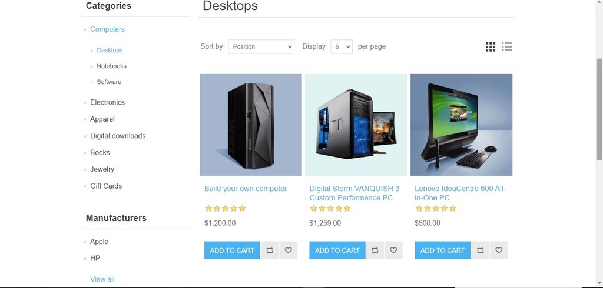Add Build your own computer to cart
The height and width of the screenshot is (288, 603).
coord(232,250)
